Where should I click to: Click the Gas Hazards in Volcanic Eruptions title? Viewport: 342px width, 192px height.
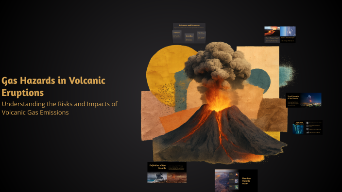click(53, 86)
